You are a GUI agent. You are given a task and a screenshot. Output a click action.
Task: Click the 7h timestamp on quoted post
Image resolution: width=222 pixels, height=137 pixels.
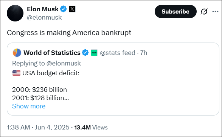(144, 53)
